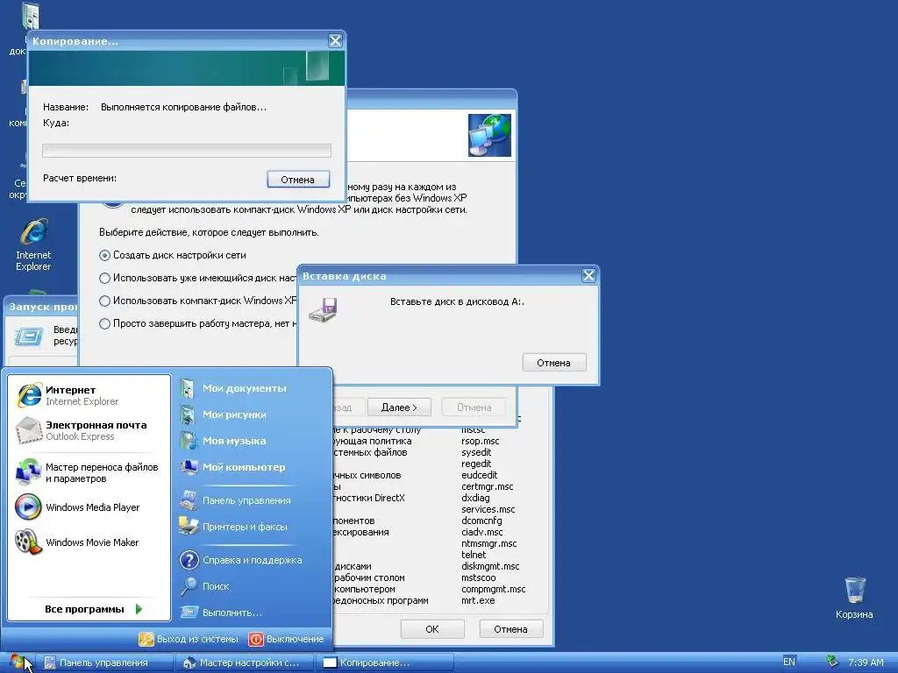
Task: Click mstscoo entry in list
Action: tap(478, 578)
